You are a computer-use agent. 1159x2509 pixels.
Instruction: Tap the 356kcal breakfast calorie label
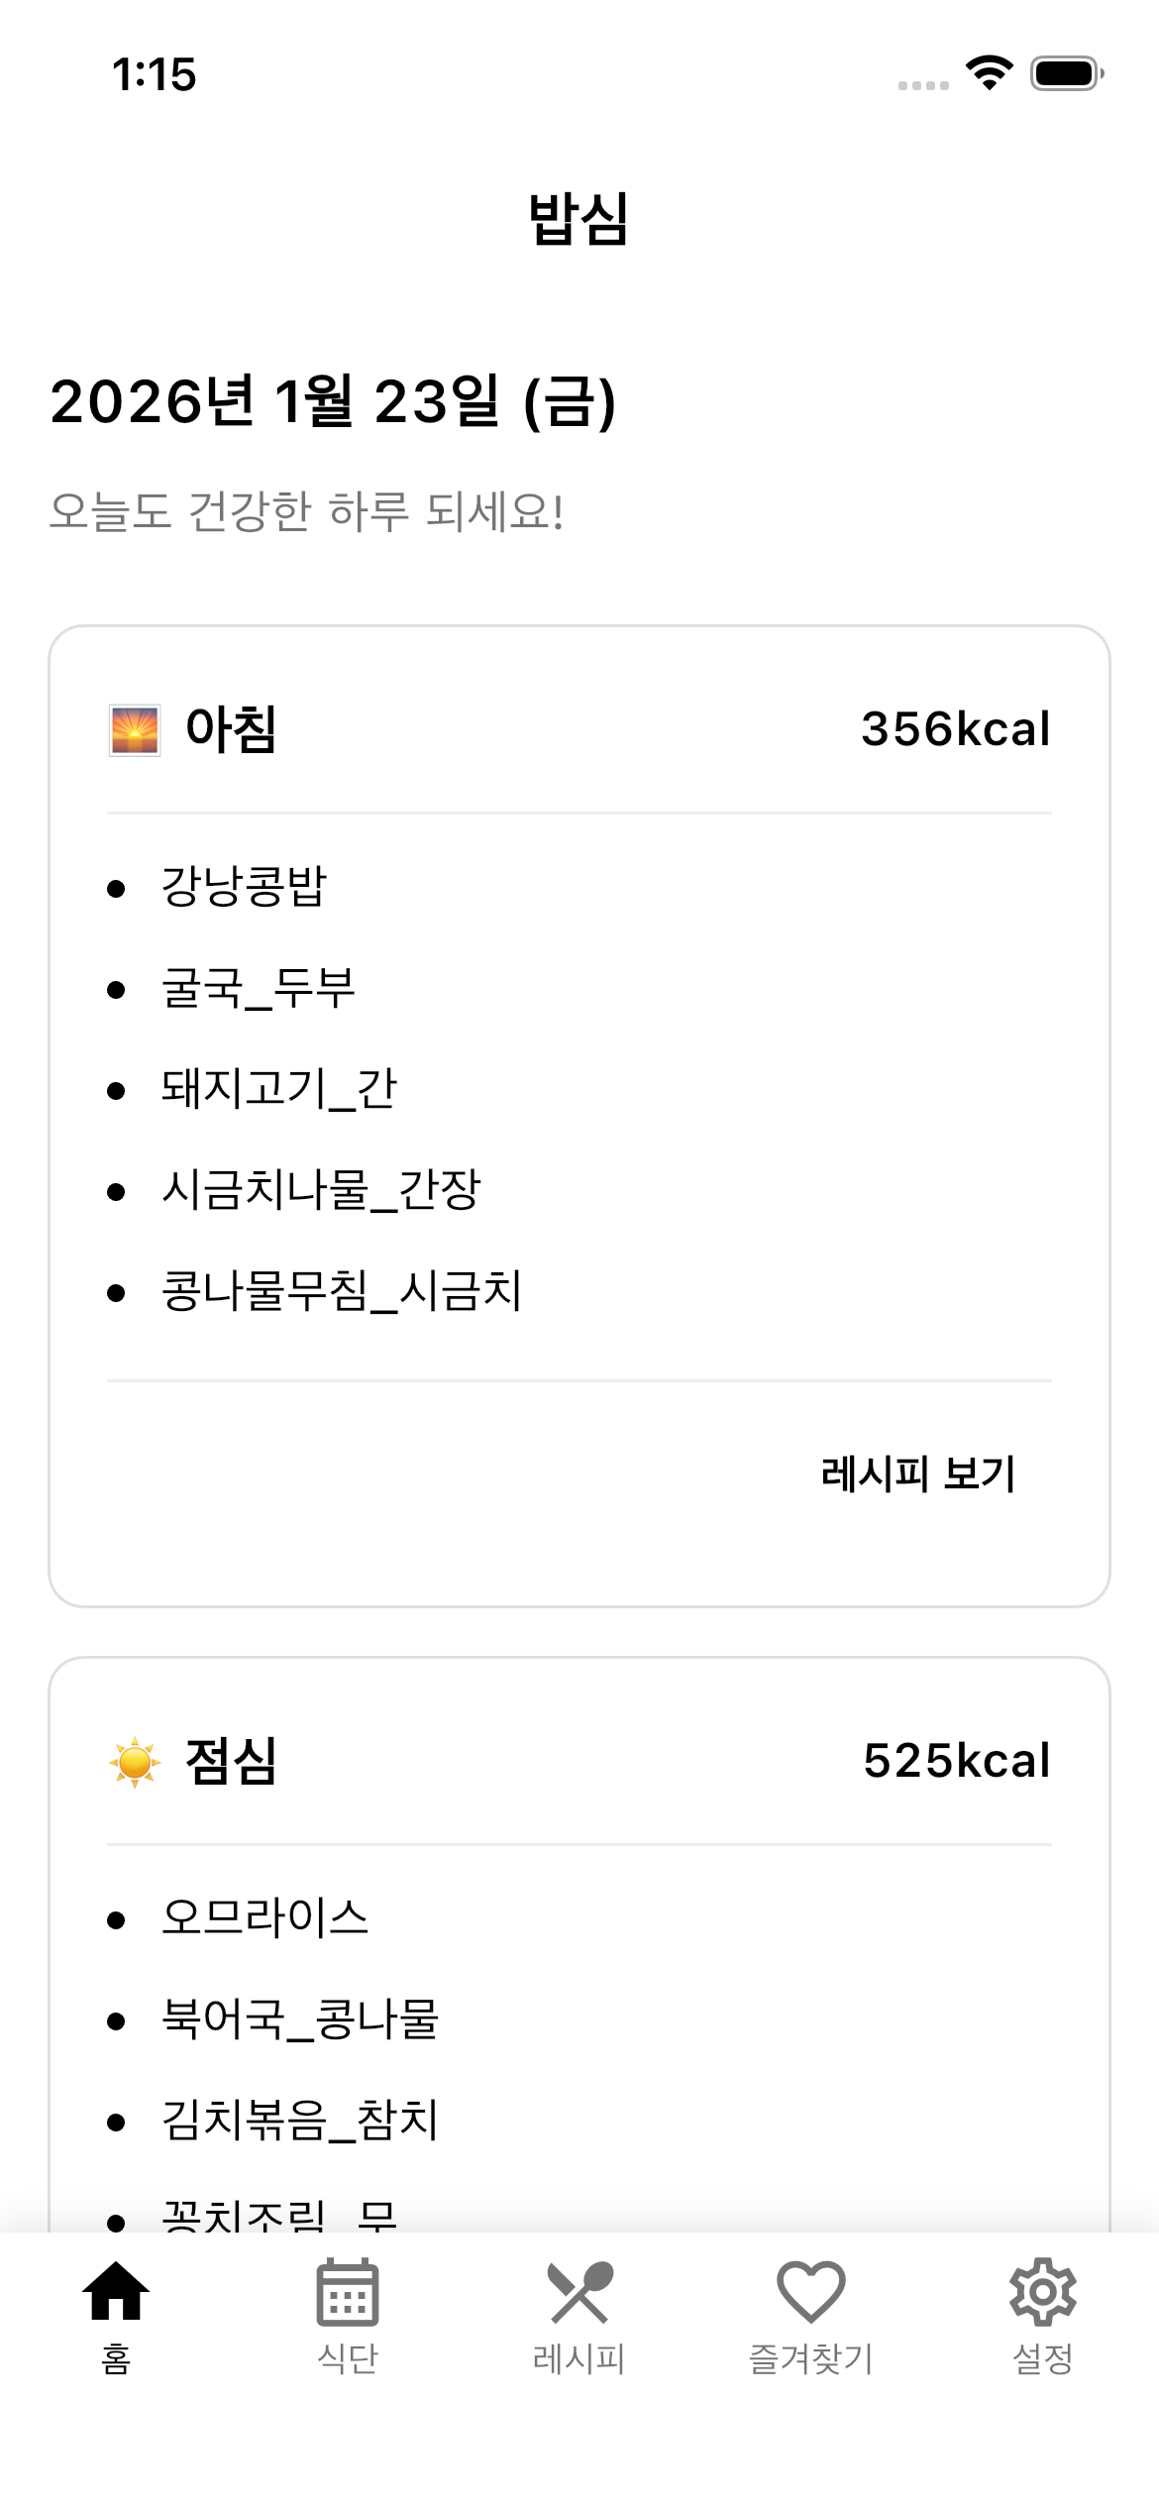point(955,729)
